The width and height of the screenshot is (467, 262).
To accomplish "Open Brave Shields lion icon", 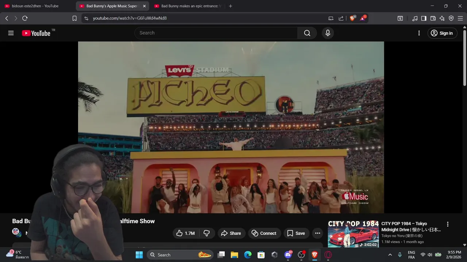I will 352,18.
